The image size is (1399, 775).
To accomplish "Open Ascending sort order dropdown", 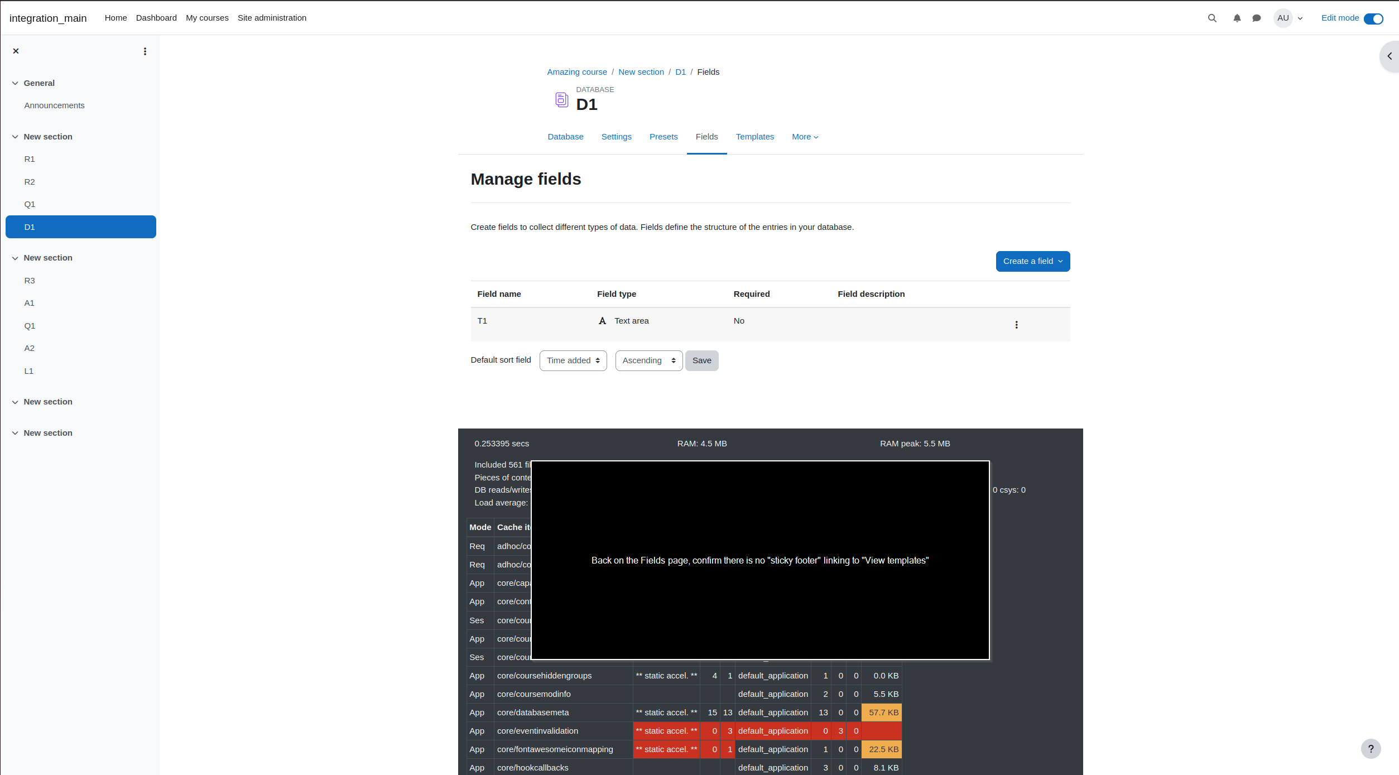I will pyautogui.click(x=648, y=360).
